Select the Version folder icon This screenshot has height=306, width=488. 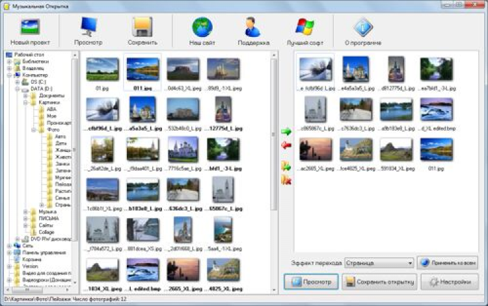point(18,266)
